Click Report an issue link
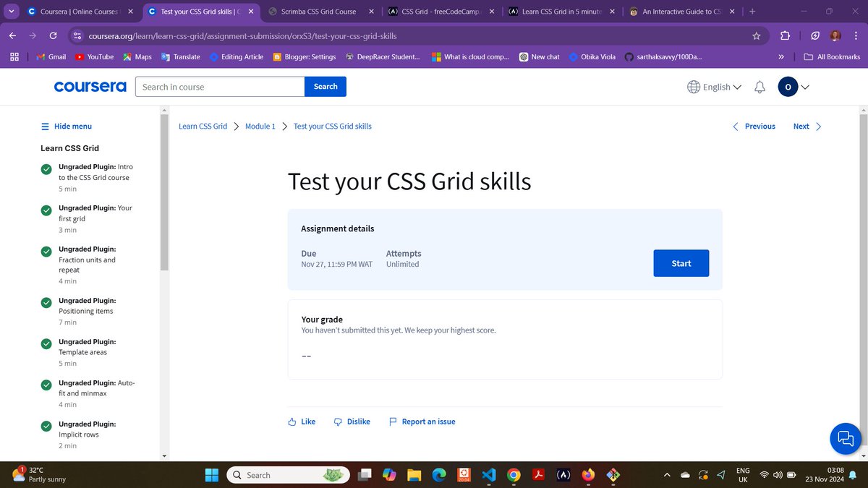 click(x=422, y=421)
